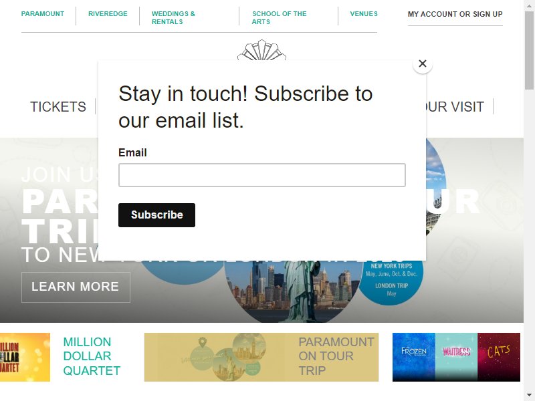Open the Paramount top menu link
The image size is (535, 401).
point(43,14)
